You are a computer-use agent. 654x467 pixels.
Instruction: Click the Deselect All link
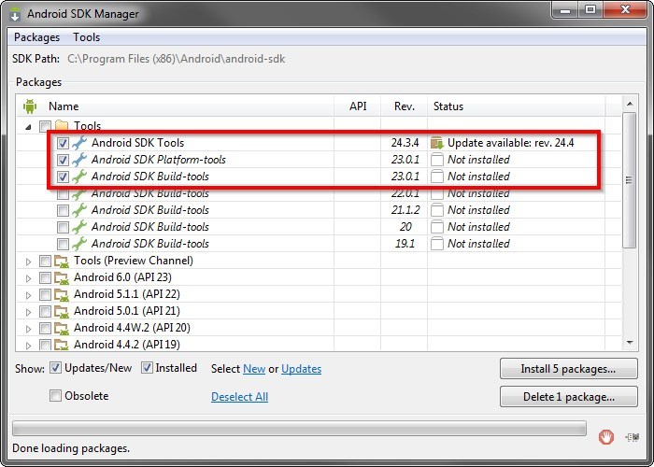(x=239, y=397)
